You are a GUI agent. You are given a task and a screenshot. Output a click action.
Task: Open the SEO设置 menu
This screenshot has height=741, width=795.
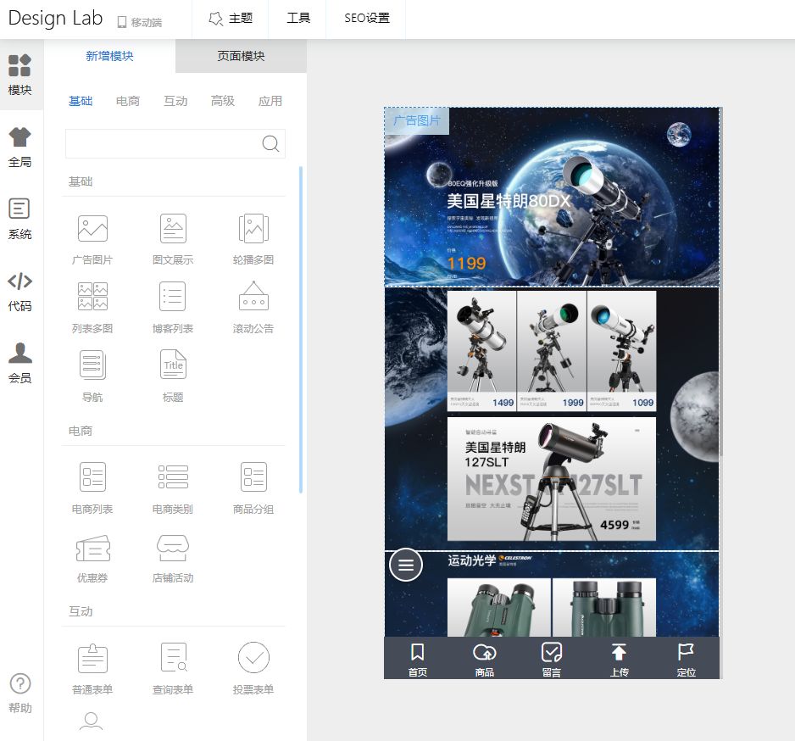coord(367,19)
